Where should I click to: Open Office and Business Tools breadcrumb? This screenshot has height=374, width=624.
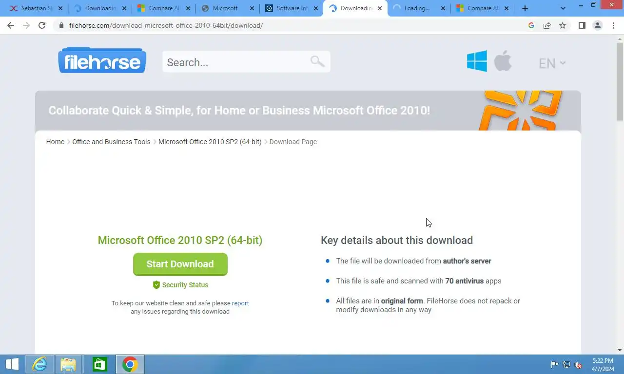tap(111, 142)
